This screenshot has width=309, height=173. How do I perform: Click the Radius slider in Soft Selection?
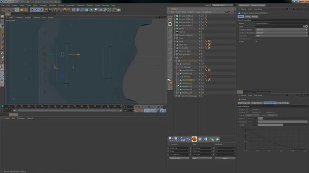tap(282, 119)
